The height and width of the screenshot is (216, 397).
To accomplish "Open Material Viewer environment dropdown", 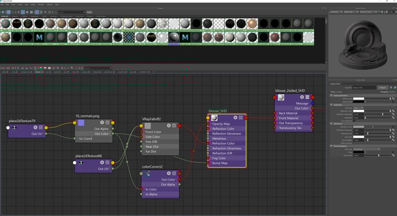I will pyautogui.click(x=369, y=12).
